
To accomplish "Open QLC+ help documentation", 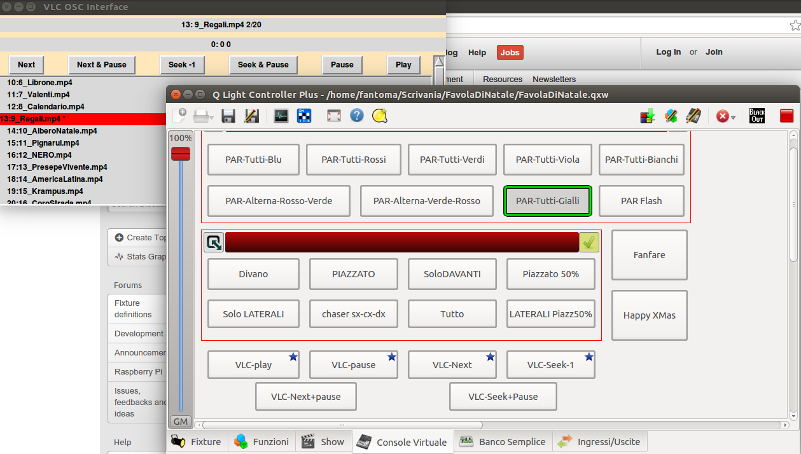I will click(x=357, y=116).
